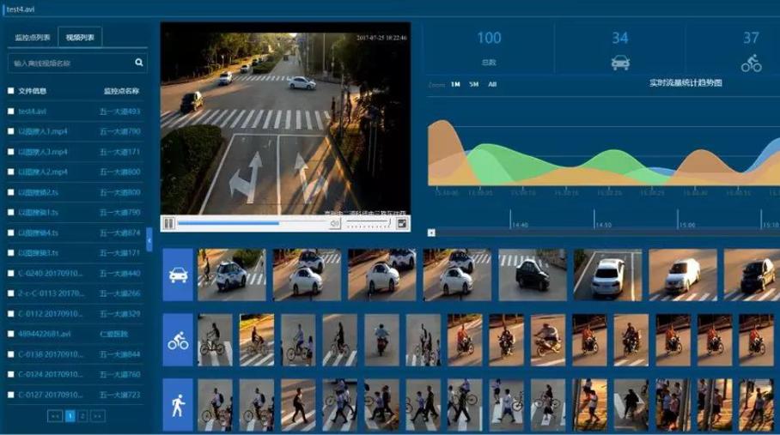This screenshot has height=435, width=780.
Task: Click the fullscreen icon in video player
Action: 401,223
